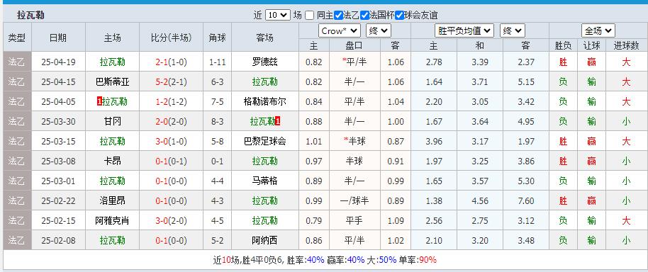Click the 2-1(1-0) score on 25-04-19

171,62
